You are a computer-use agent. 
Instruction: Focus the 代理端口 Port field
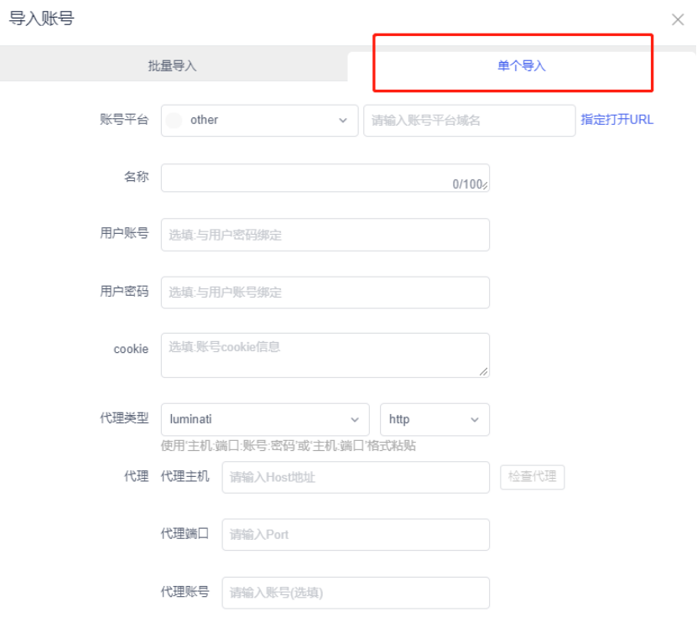[x=356, y=535]
